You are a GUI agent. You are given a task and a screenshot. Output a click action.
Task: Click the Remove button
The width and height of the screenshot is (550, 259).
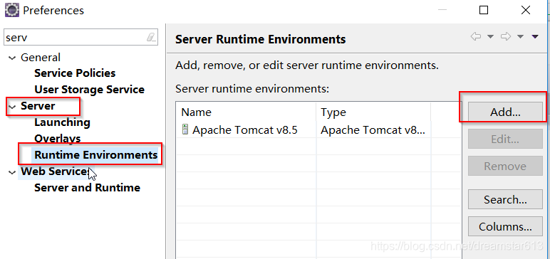coord(505,166)
